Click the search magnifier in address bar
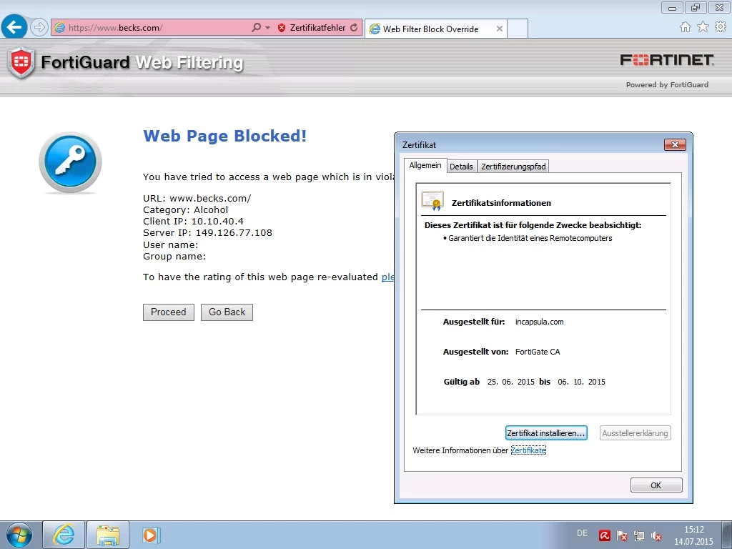The height and width of the screenshot is (549, 732). point(256,28)
